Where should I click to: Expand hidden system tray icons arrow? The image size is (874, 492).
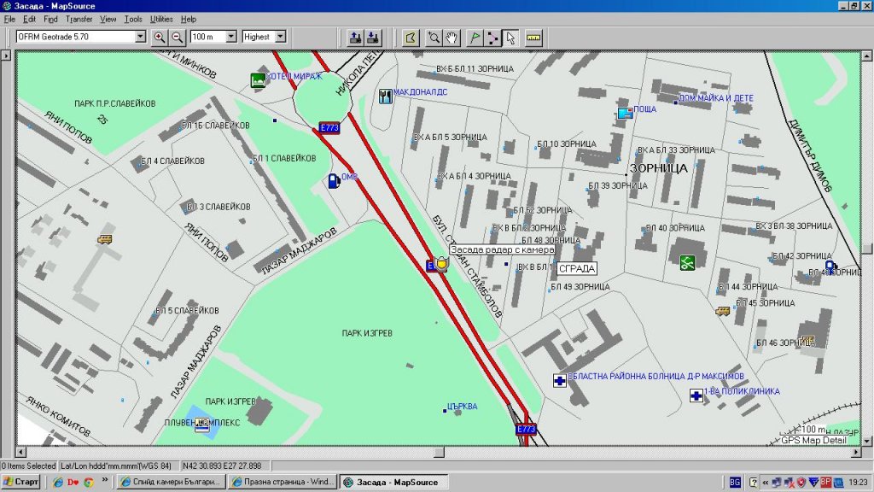pyautogui.click(x=766, y=482)
